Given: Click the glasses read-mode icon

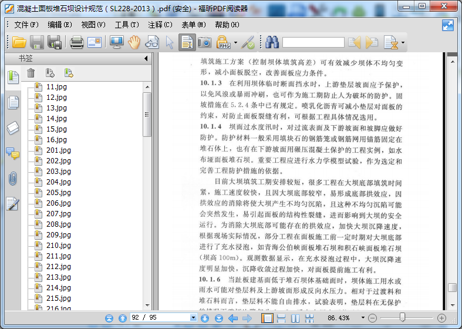Looking at the screenshot, I should point(152,42).
